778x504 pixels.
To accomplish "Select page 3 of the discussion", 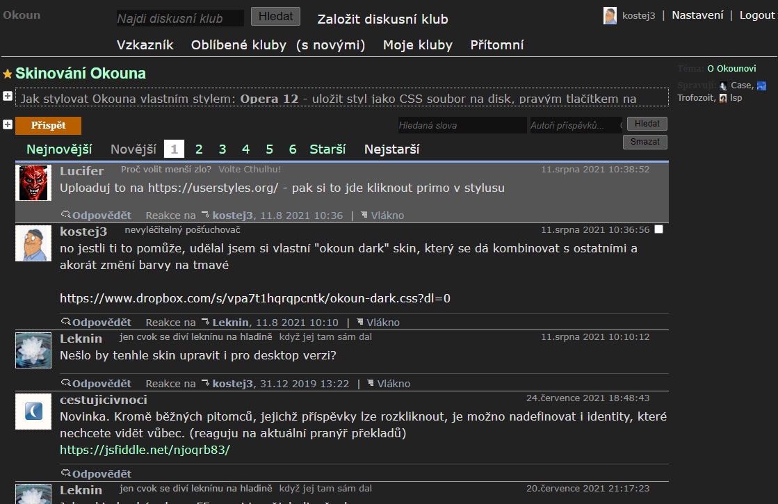I will coord(222,148).
